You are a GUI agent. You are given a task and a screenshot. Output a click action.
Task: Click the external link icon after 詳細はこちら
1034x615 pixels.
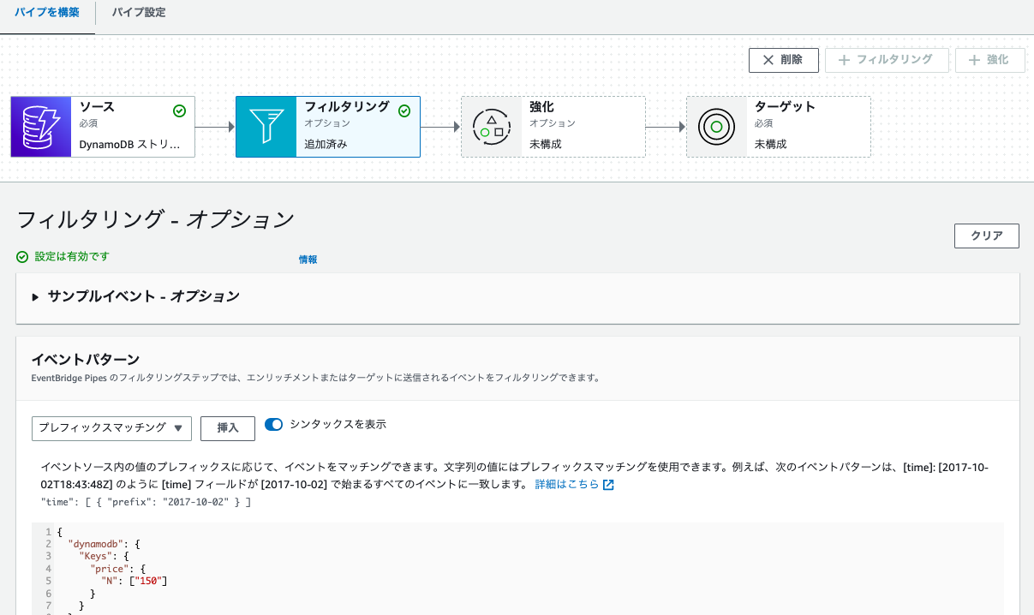[x=608, y=485]
